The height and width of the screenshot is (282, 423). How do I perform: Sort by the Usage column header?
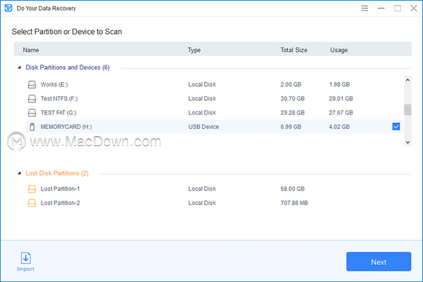point(339,50)
